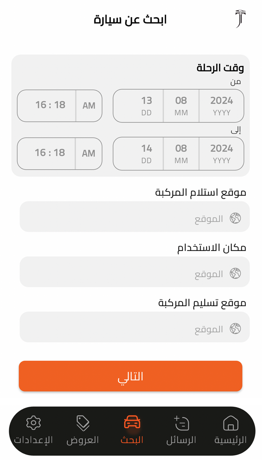Tap the price-tag icon for العروض
This screenshot has height=465, width=262.
[83, 422]
